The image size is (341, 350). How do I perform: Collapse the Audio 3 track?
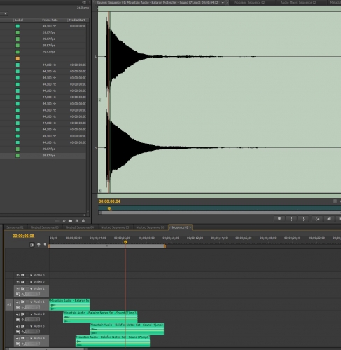coord(31,326)
